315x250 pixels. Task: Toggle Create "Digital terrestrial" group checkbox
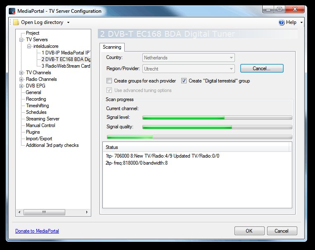pyautogui.click(x=184, y=81)
